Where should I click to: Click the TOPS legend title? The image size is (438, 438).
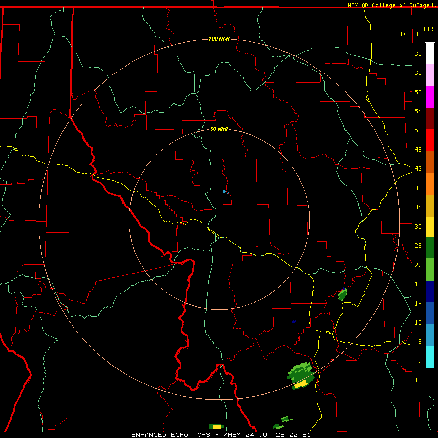(428, 29)
